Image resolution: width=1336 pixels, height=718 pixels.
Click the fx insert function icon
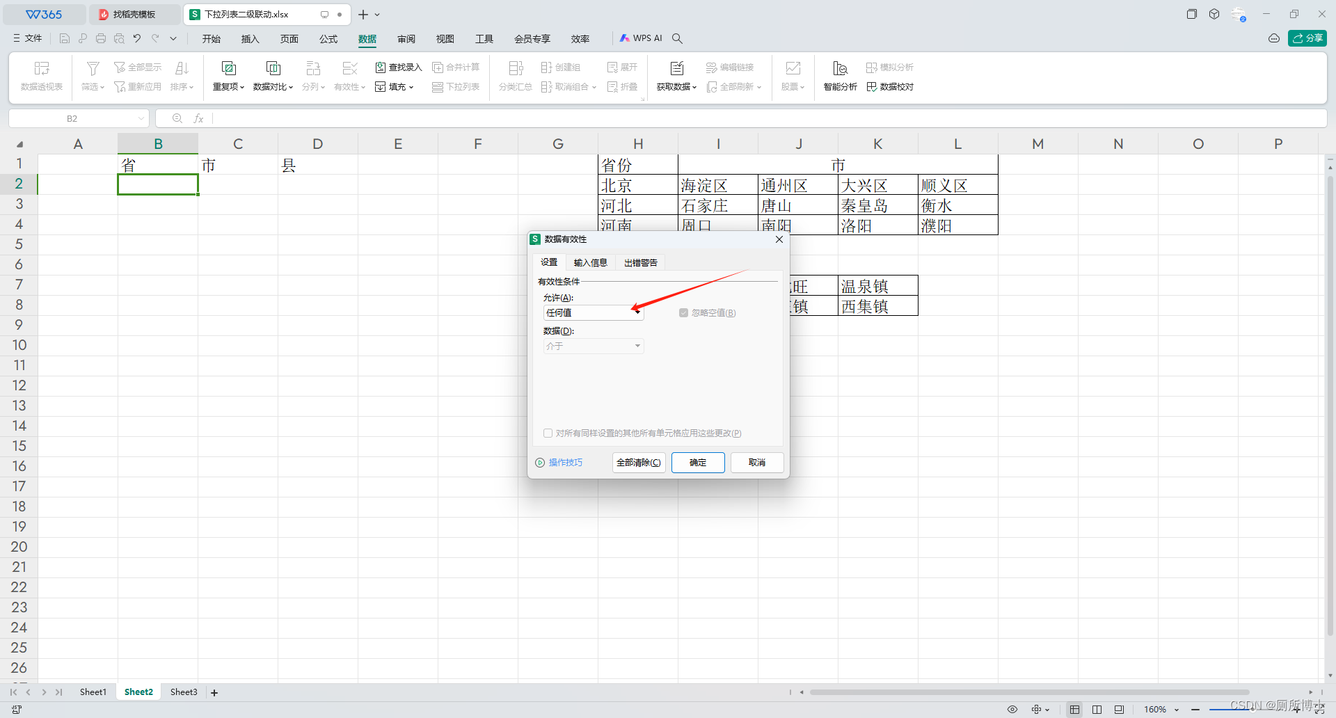(198, 118)
